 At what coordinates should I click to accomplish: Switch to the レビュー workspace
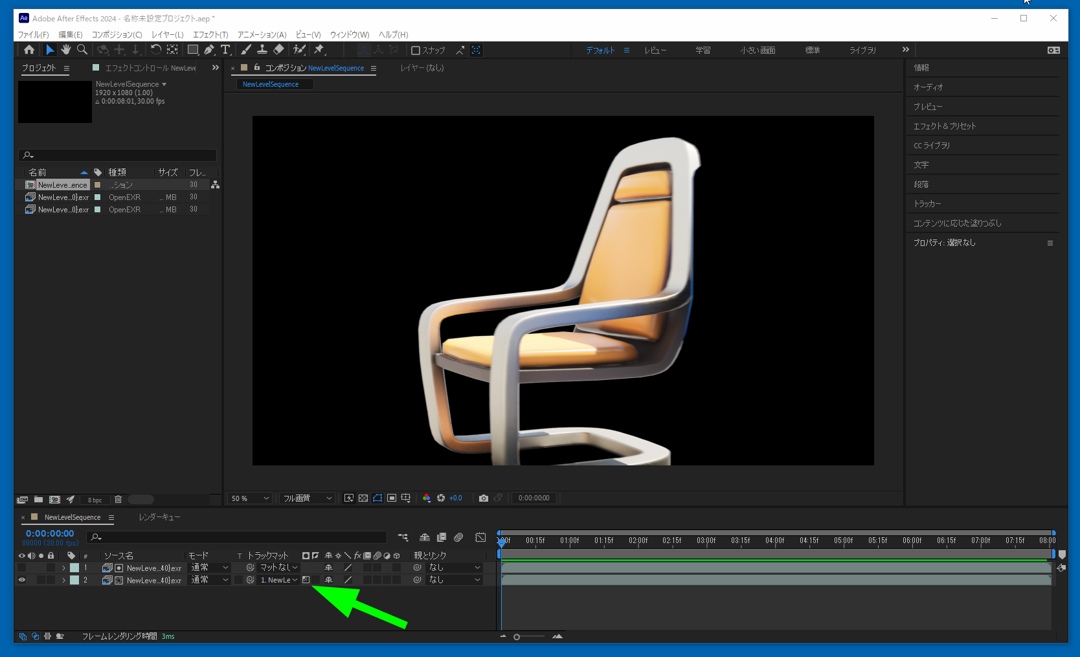(x=655, y=50)
